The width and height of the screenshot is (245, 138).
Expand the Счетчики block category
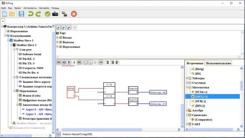pyautogui.click(x=187, y=83)
